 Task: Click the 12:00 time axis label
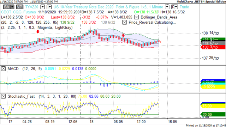pyautogui.click(x=141, y=122)
